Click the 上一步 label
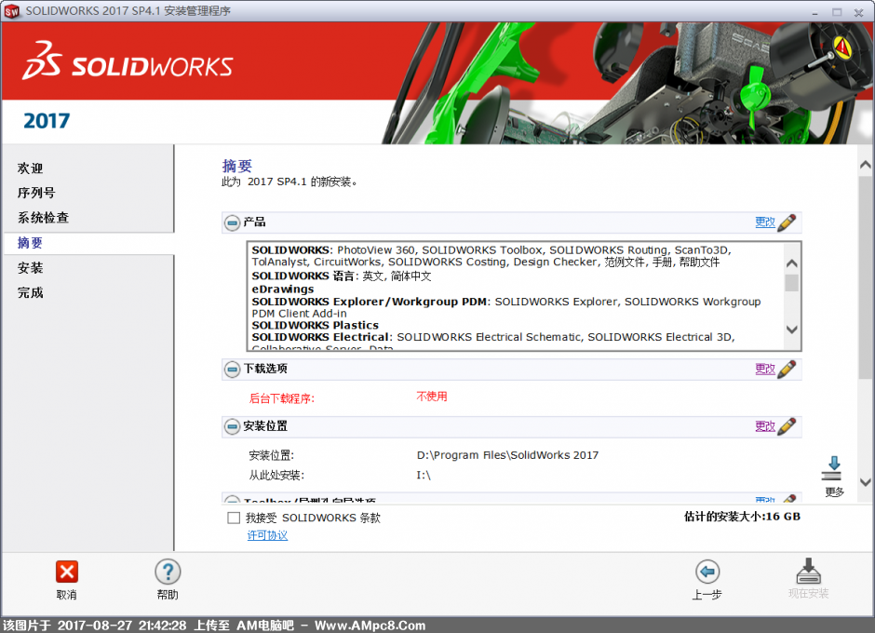This screenshot has height=633, width=875. 707,595
